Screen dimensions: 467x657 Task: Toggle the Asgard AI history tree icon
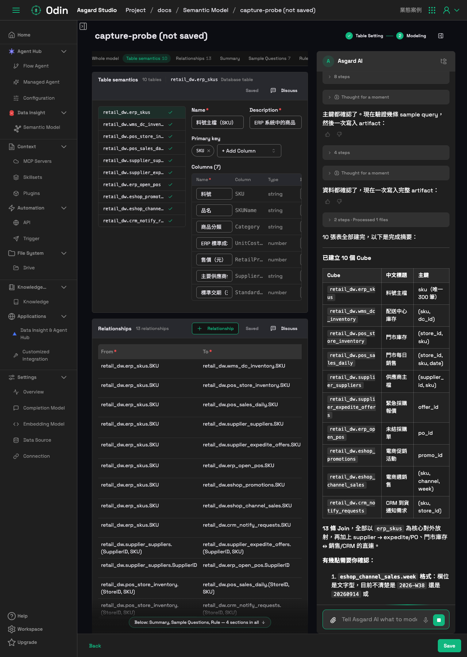[444, 61]
